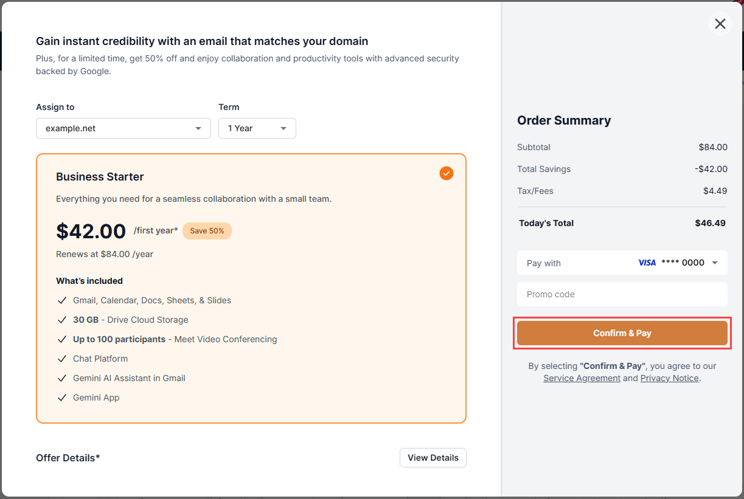
Task: Click the Total Savings -$42.00 amount
Action: [711, 169]
